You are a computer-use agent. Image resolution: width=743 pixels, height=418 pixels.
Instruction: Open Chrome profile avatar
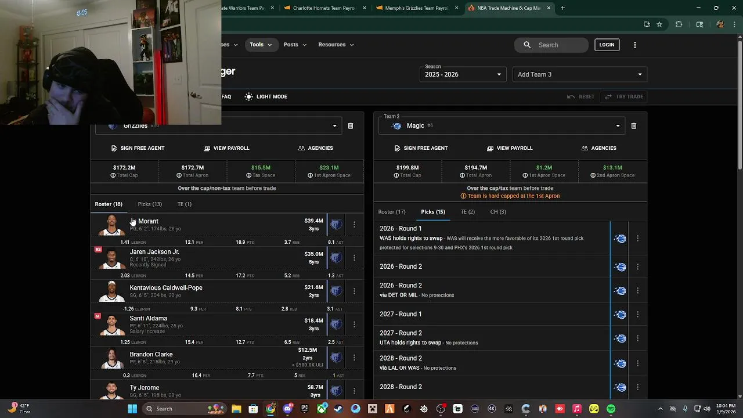tap(720, 24)
